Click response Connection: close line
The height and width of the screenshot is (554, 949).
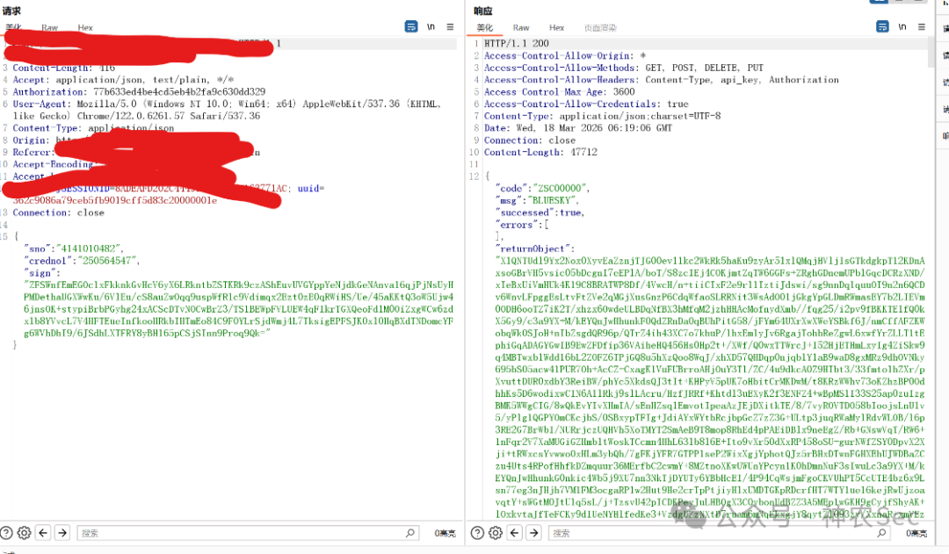(530, 140)
